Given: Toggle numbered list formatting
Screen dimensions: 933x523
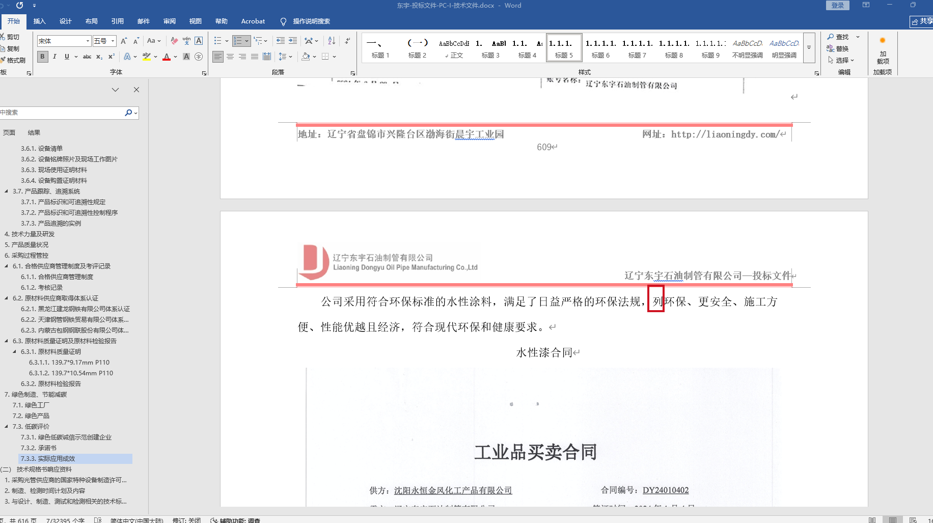Looking at the screenshot, I should 237,41.
